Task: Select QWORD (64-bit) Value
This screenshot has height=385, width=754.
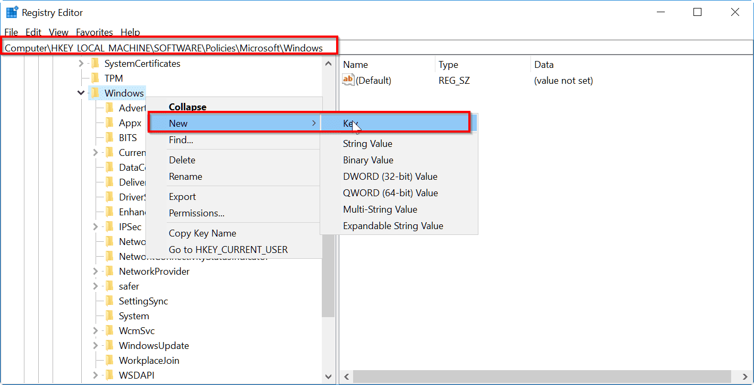Action: (399, 193)
